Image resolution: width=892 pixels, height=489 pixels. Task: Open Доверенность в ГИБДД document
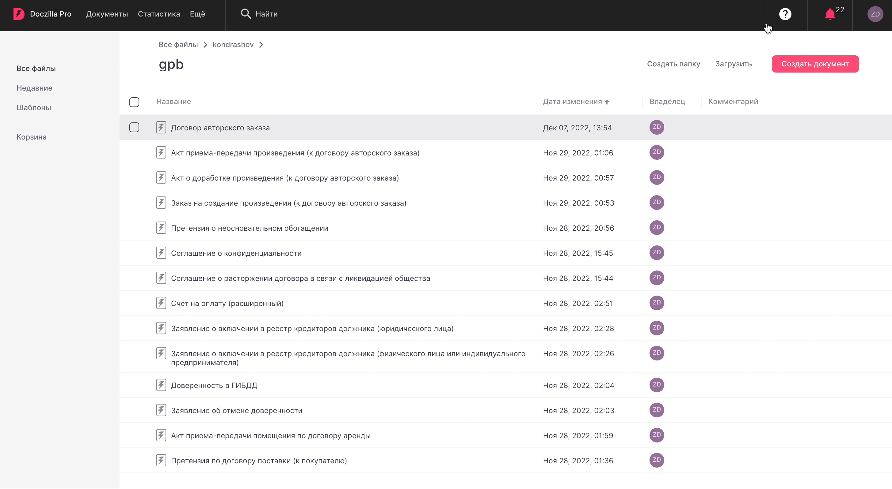(214, 385)
